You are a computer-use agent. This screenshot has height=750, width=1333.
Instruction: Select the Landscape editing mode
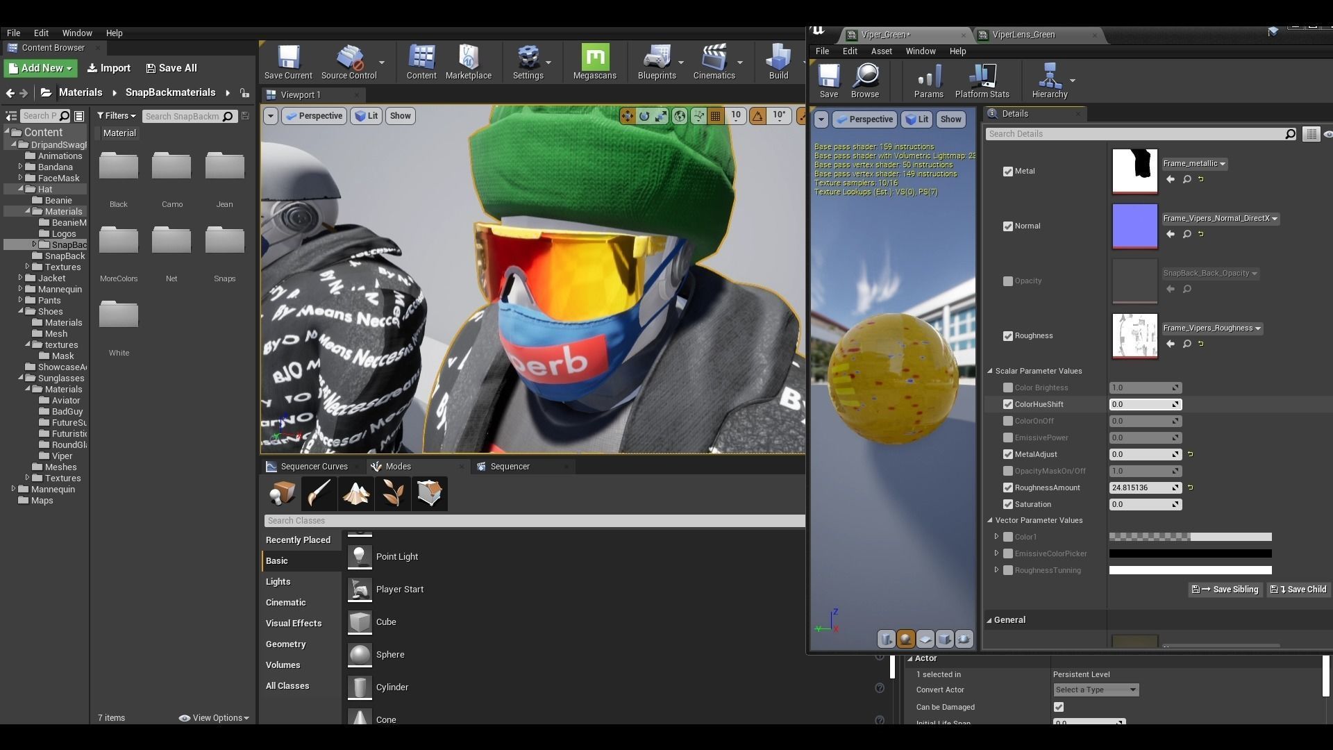coord(355,493)
